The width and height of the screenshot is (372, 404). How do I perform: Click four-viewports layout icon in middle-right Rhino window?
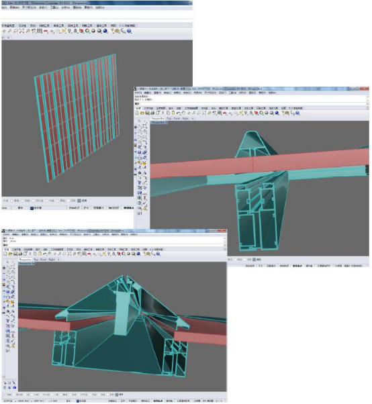pyautogui.click(x=220, y=113)
